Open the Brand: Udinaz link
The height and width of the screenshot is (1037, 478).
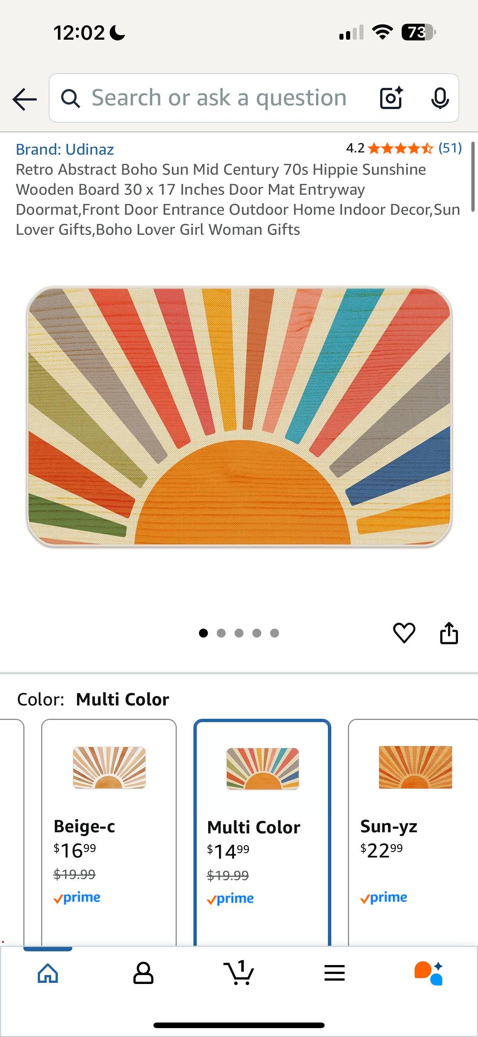(65, 149)
